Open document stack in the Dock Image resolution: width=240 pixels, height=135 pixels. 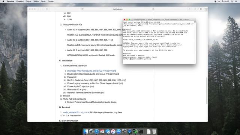click(x=148, y=132)
